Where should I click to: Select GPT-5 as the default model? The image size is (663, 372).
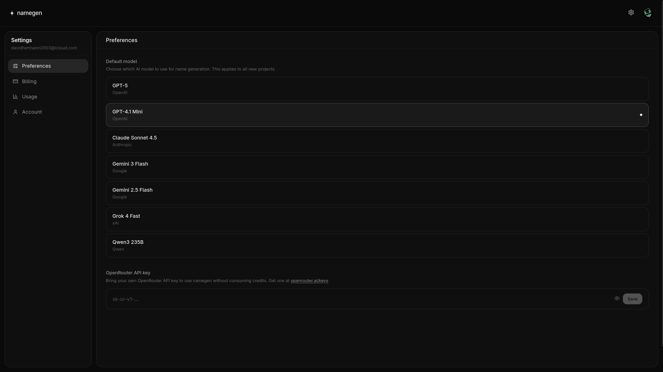(x=377, y=89)
